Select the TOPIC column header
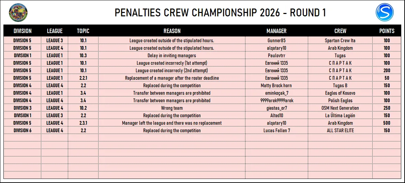 (x=83, y=31)
